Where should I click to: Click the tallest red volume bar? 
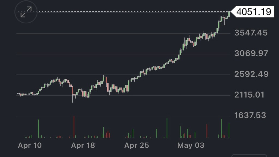tap(74, 127)
